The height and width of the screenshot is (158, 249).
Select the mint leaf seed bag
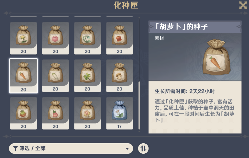point(88,76)
